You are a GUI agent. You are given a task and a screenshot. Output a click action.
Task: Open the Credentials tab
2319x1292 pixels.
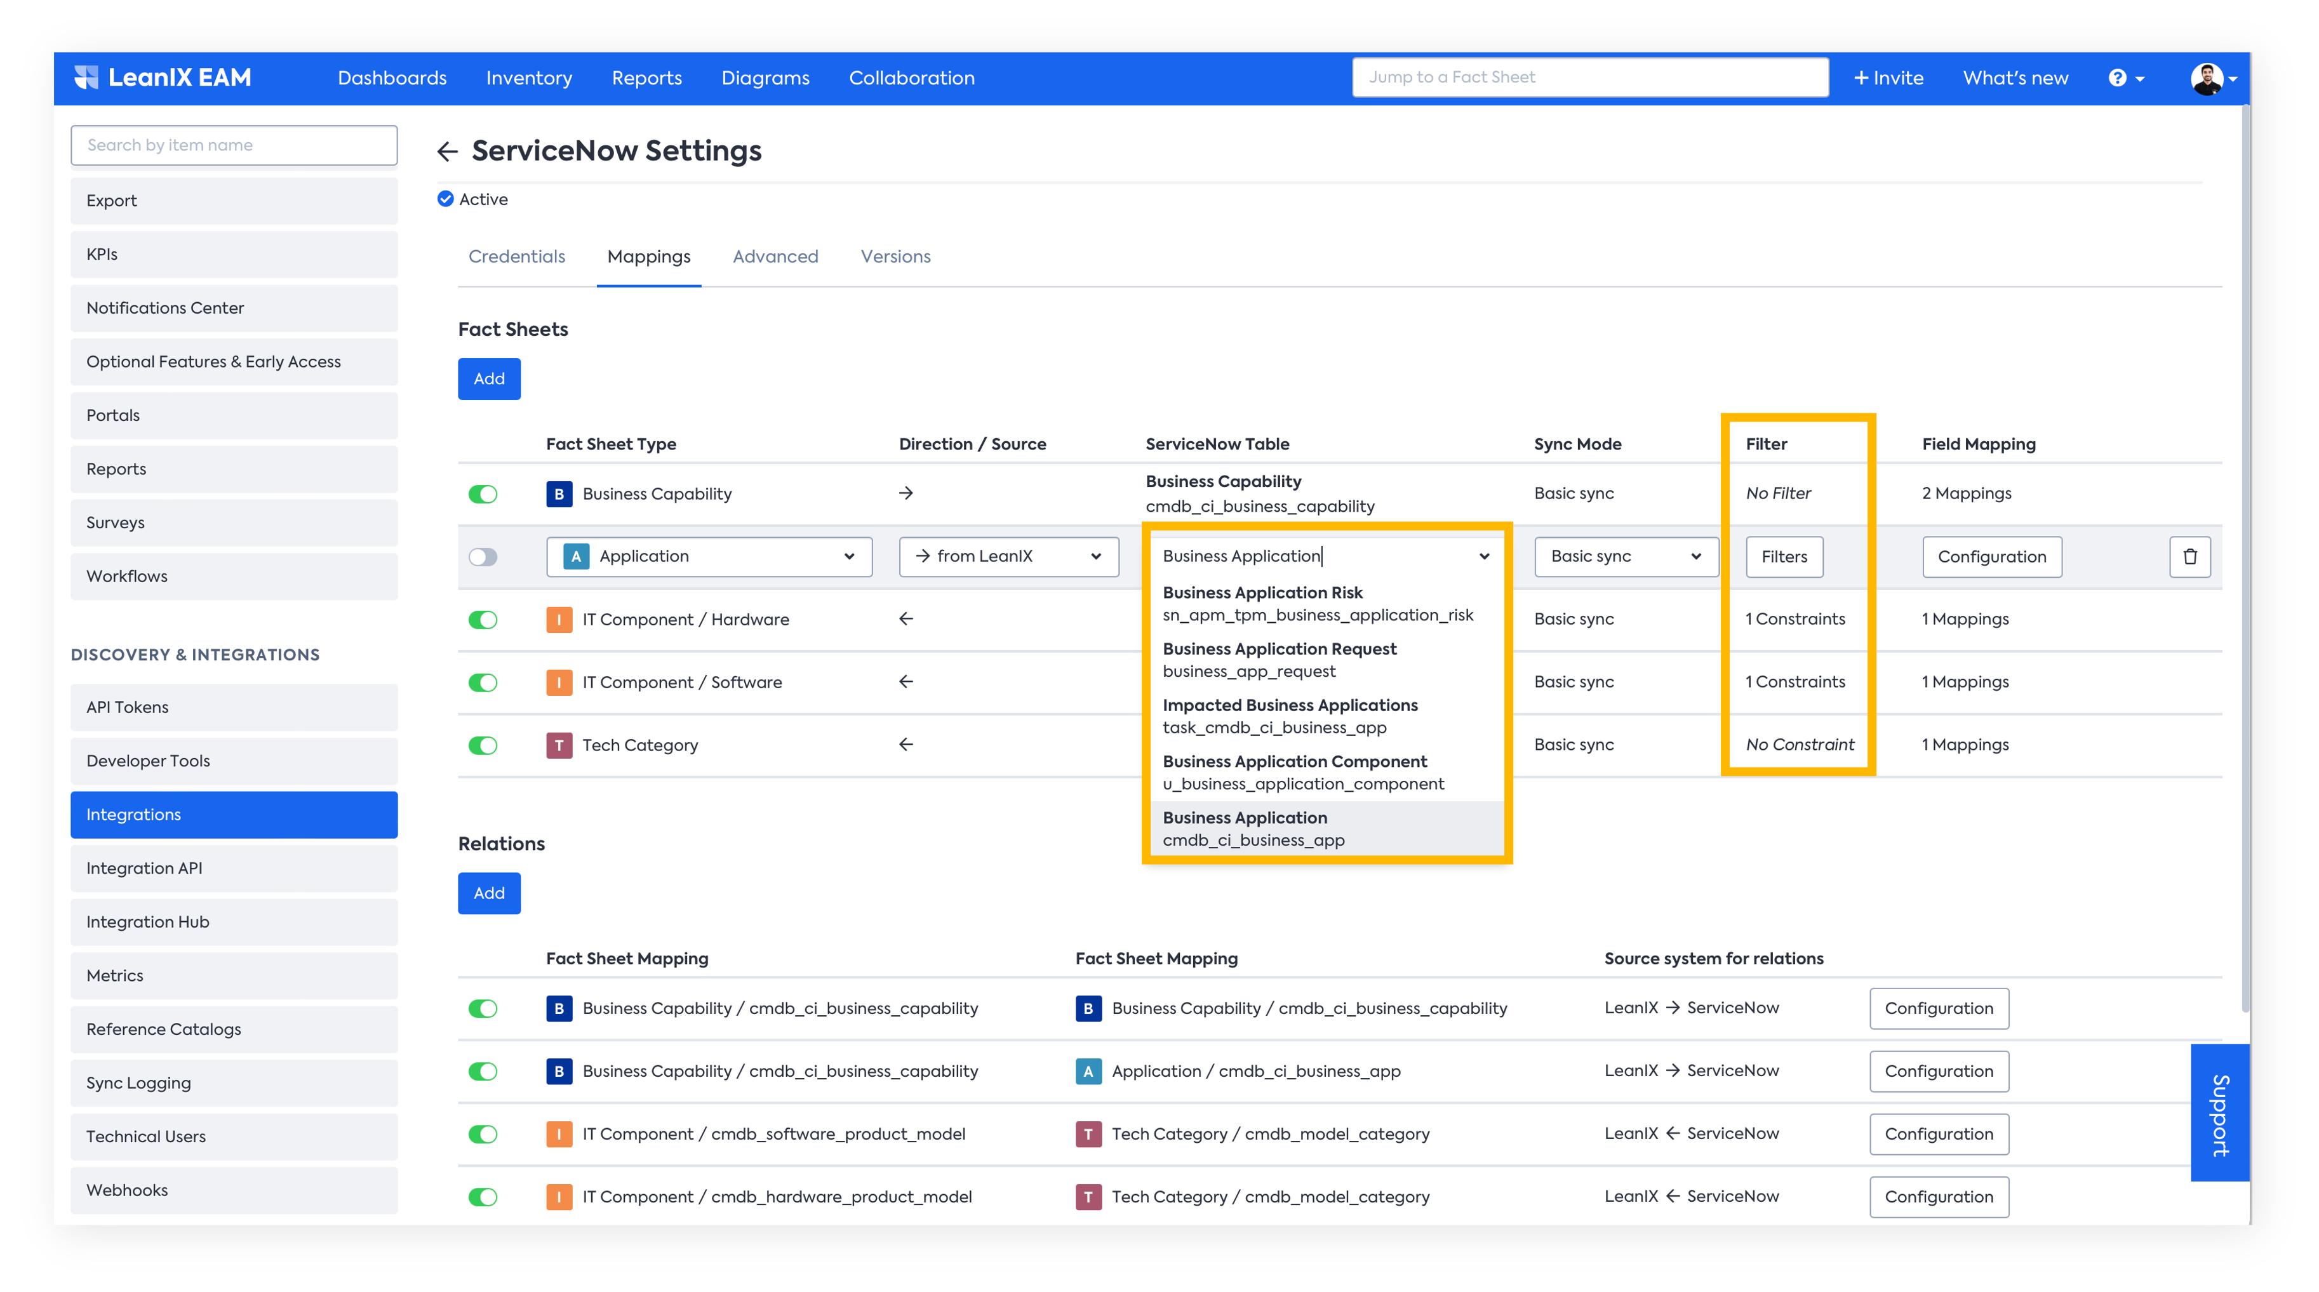point(517,256)
